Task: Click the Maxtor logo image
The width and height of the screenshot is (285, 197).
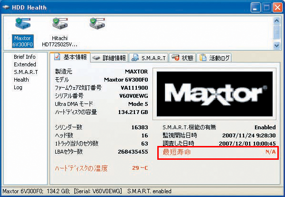Action: point(214,94)
